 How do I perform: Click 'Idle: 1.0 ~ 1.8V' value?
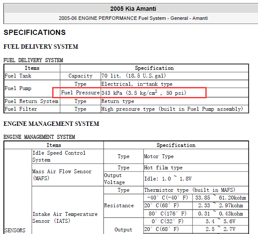point(168,178)
